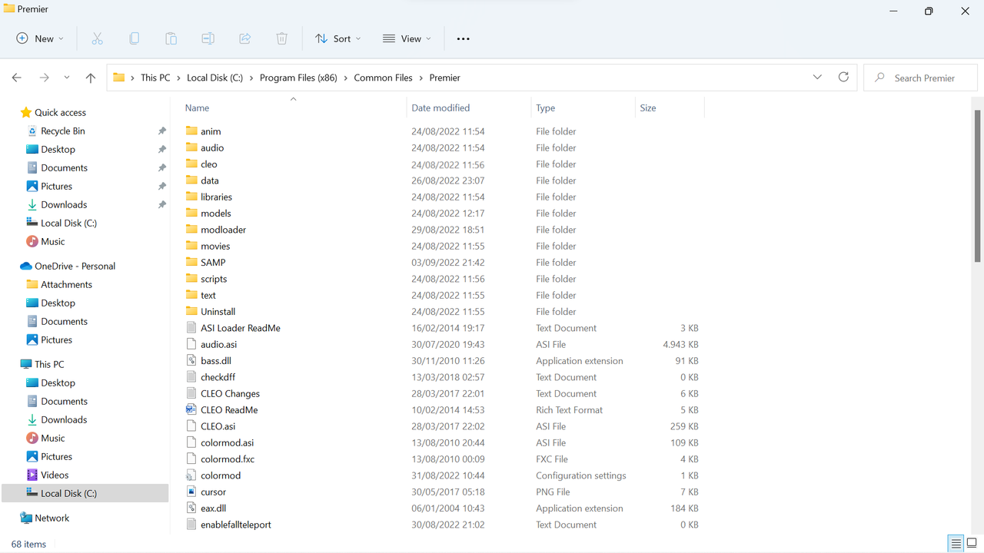Click the Copy icon in toolbar
Viewport: 984px width, 553px height.
tap(134, 38)
